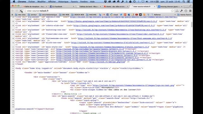Open the DESIGN WEB bookmark folder

(78, 15)
